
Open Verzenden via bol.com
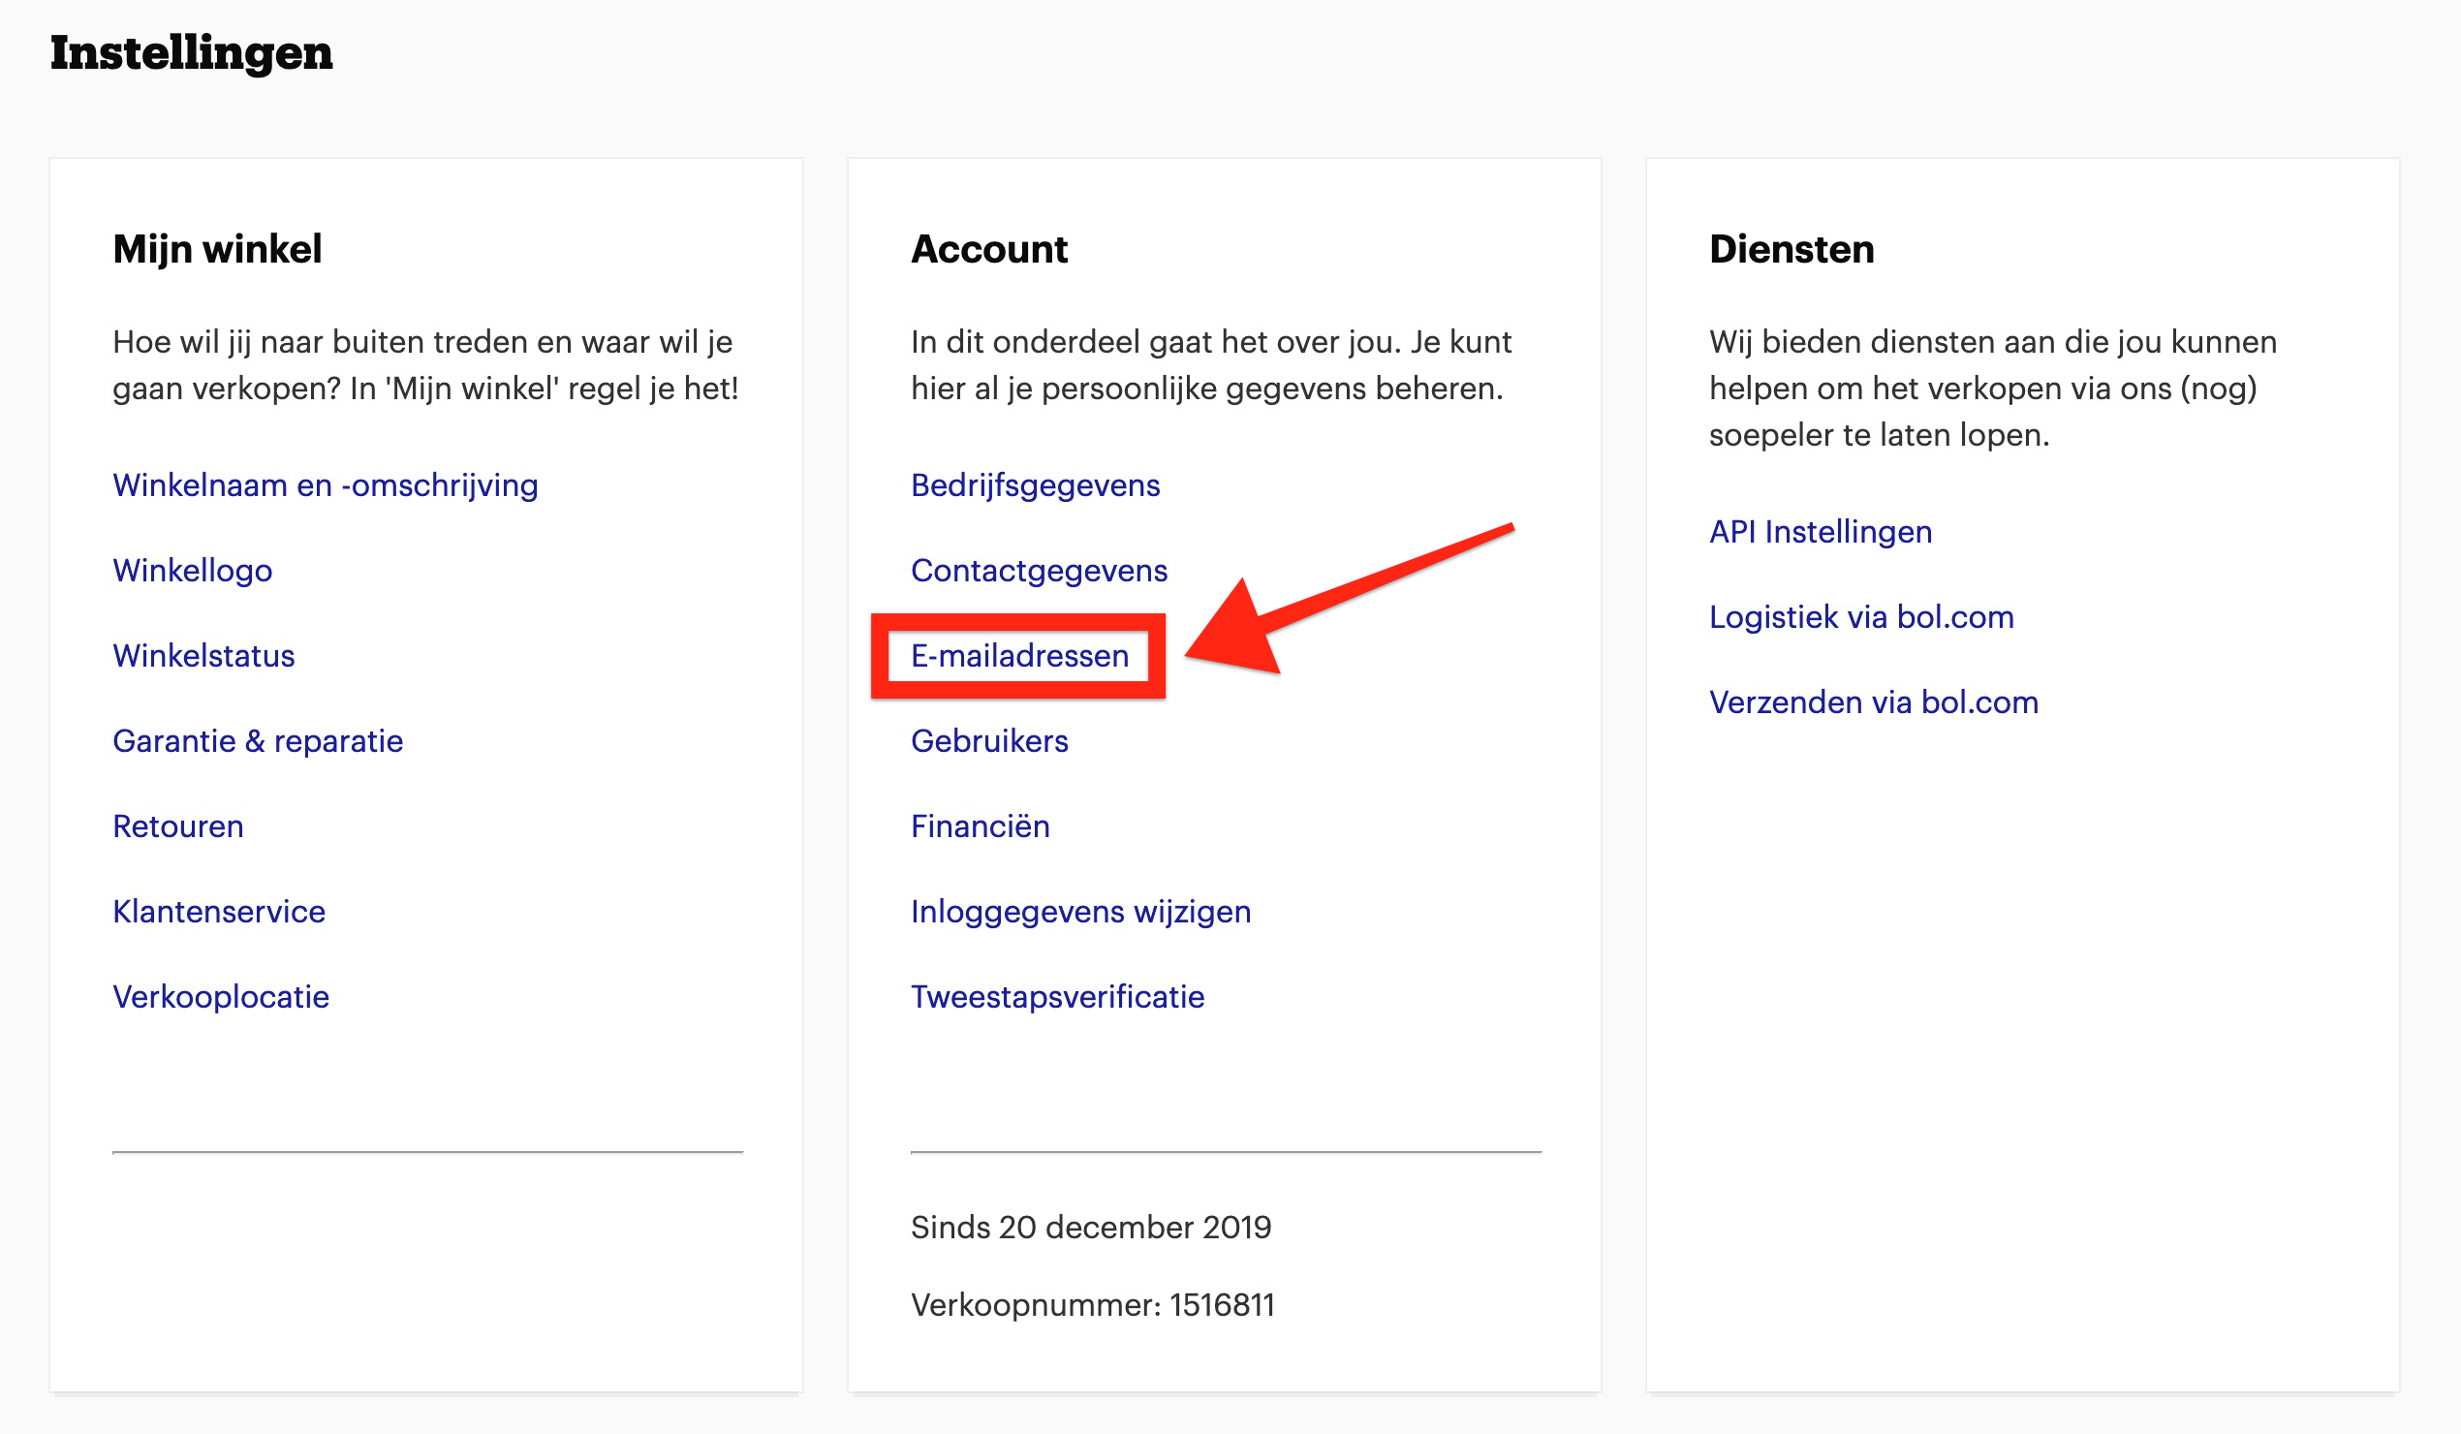pos(1873,702)
